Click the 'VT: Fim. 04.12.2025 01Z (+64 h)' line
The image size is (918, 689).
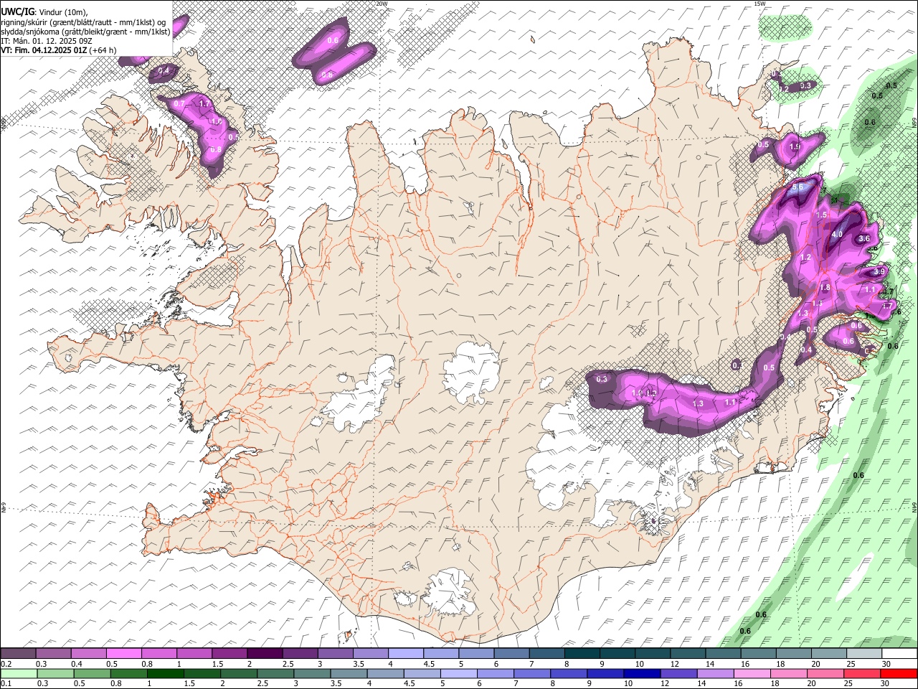59,50
